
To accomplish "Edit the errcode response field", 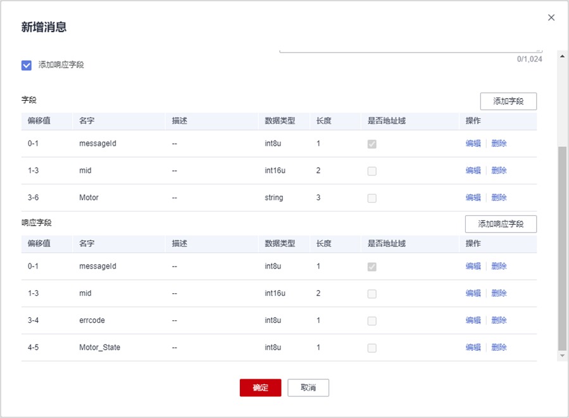I will [473, 320].
